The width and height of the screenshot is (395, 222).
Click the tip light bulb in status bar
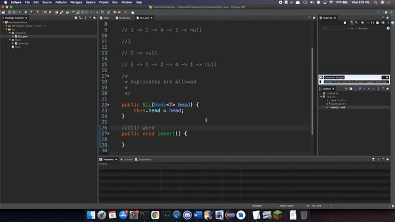tap(393, 206)
